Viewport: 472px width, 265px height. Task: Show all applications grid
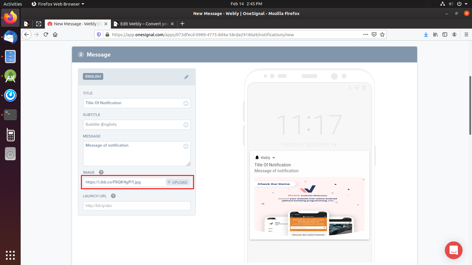click(x=10, y=255)
